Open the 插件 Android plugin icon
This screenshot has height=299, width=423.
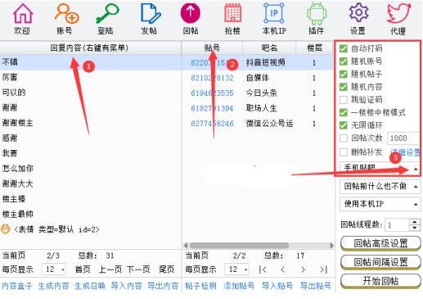point(317,14)
